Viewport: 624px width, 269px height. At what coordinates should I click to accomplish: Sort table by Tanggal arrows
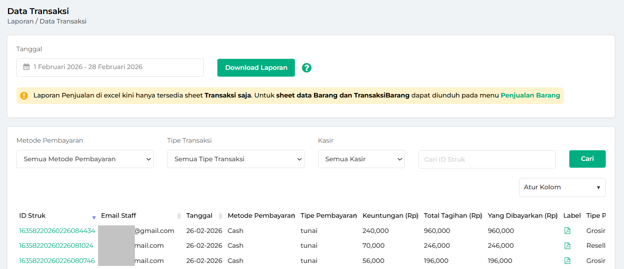tap(220, 216)
